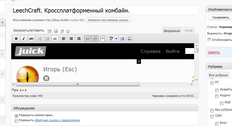Check the Инвайты category checkbox
The height and width of the screenshot is (126, 232).
(x=217, y=90)
